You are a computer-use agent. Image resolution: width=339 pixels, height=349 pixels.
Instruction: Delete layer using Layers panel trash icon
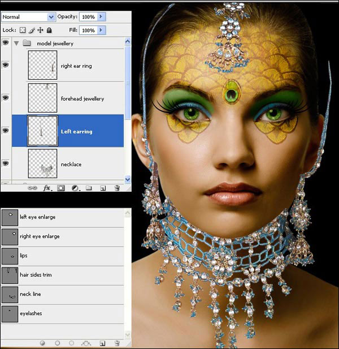click(116, 188)
